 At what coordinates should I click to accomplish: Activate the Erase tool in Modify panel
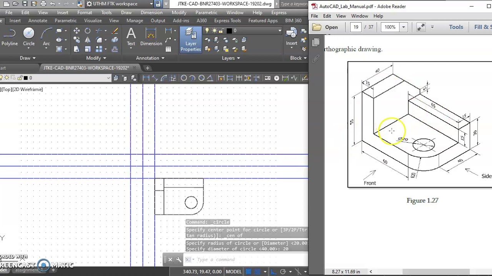pyautogui.click(x=115, y=31)
